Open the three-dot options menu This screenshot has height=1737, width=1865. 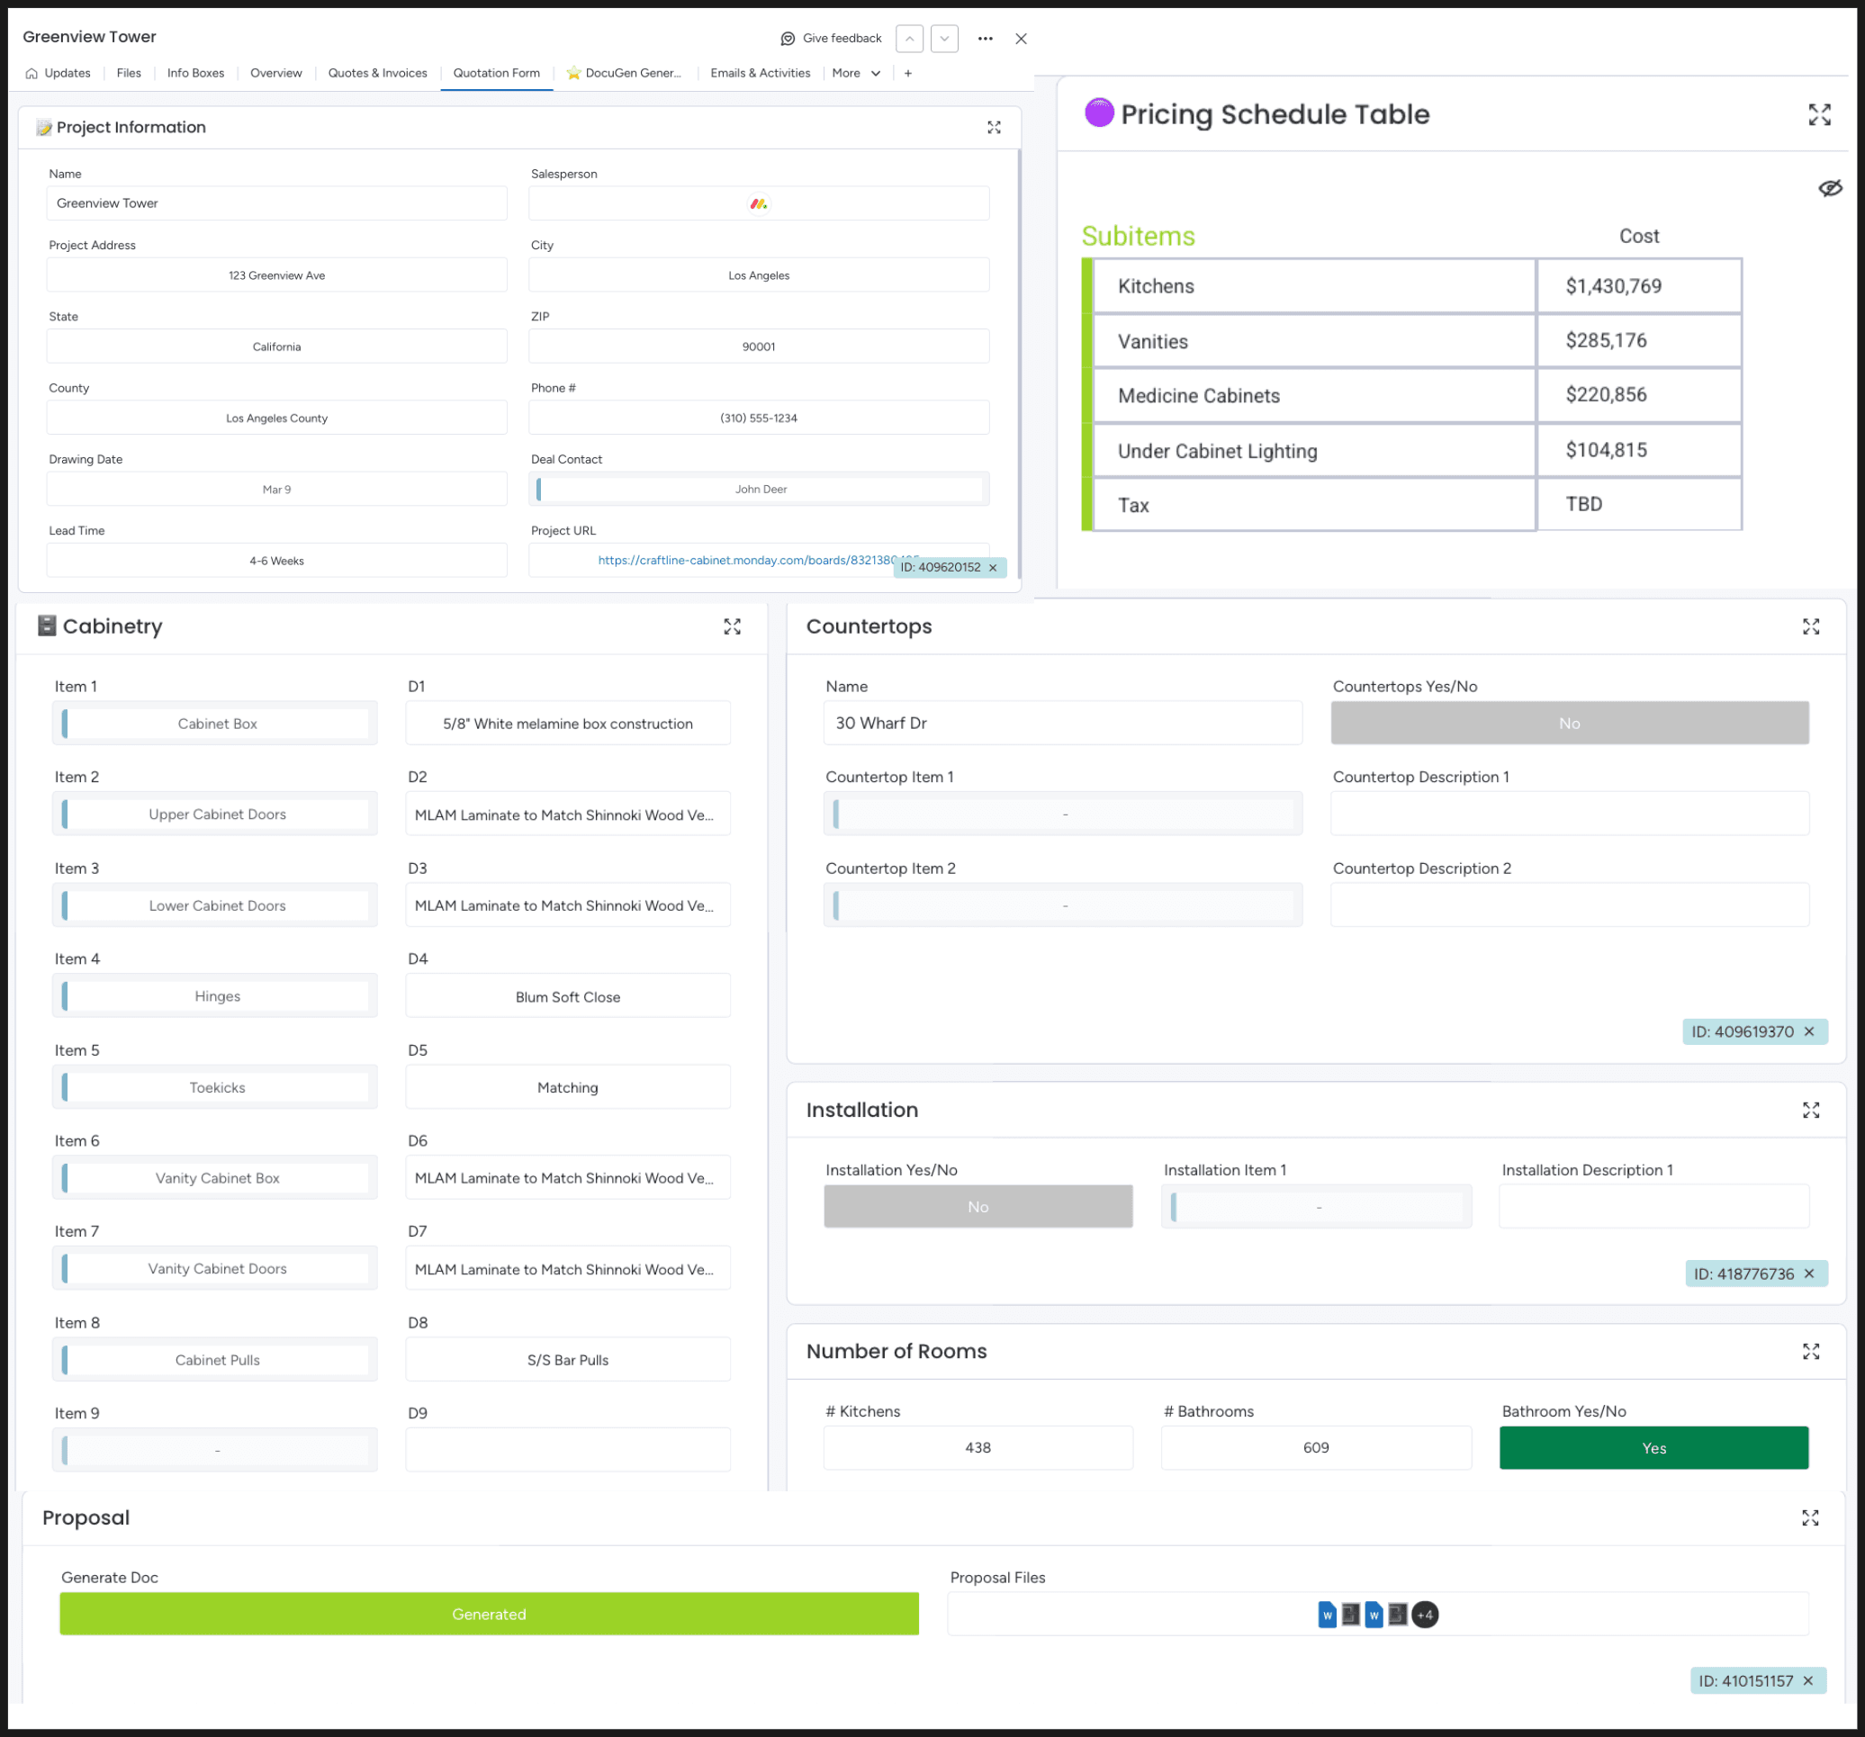click(985, 39)
